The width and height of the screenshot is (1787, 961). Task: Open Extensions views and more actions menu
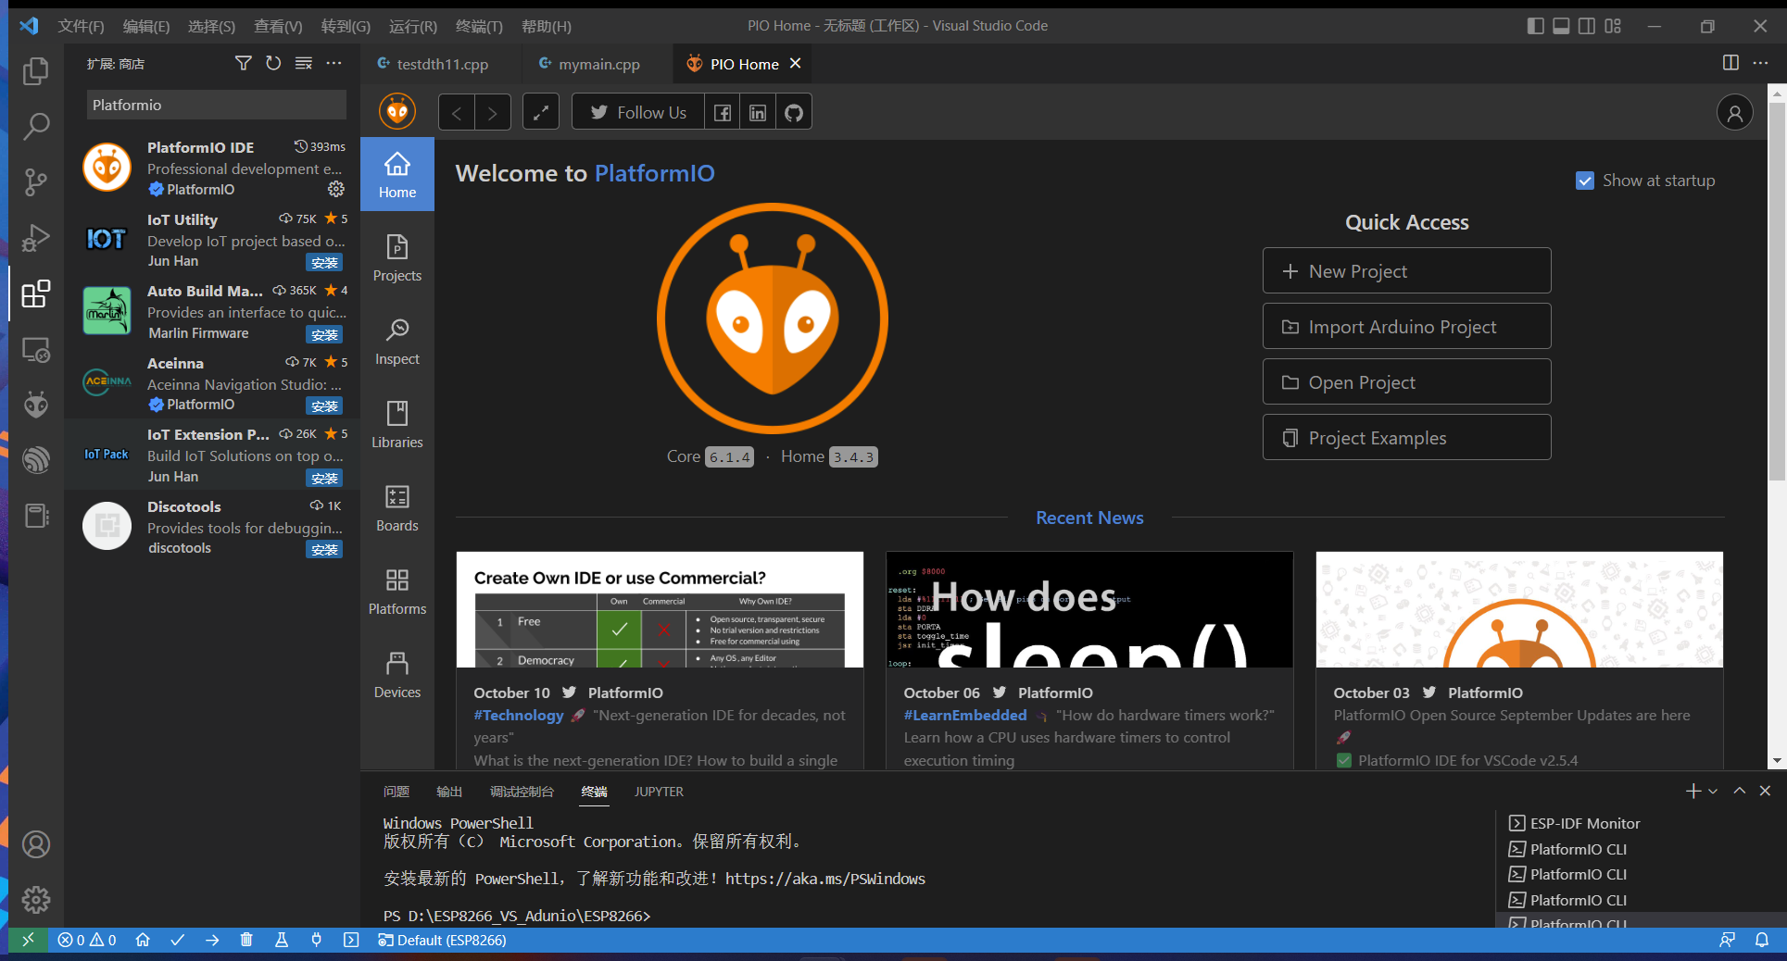[x=334, y=63]
